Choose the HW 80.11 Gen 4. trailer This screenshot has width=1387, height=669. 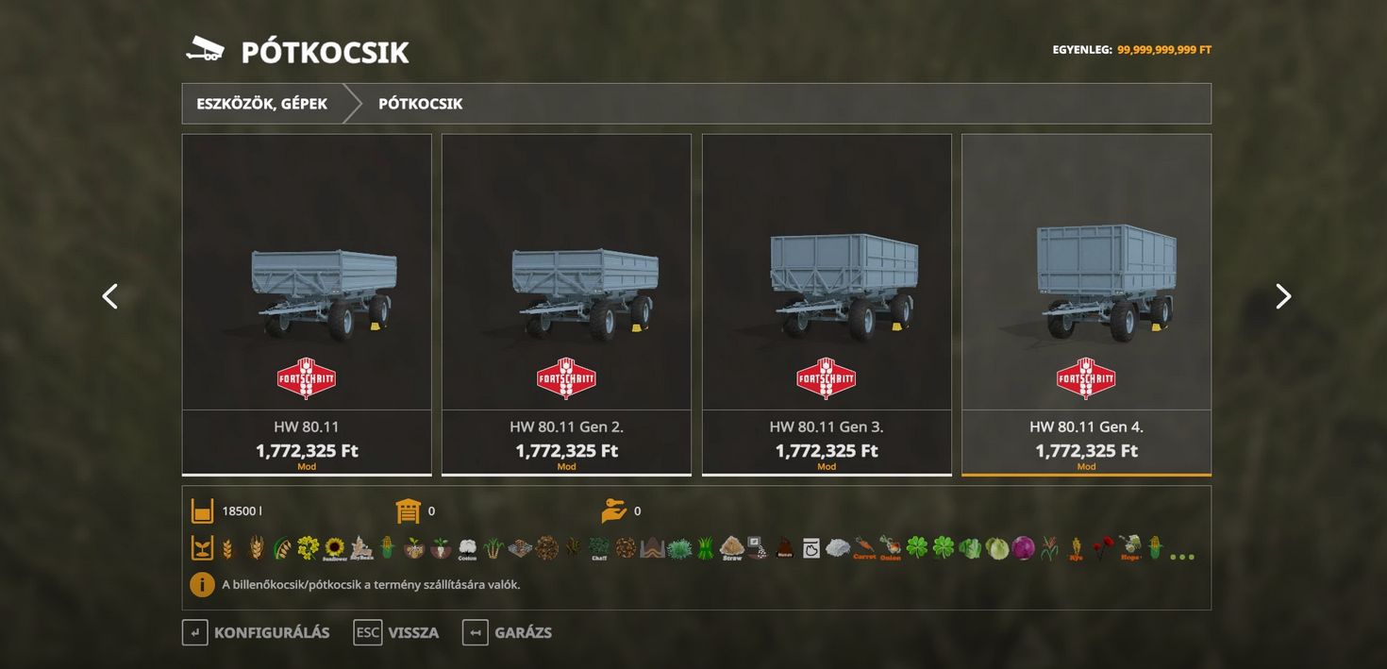coord(1086,305)
